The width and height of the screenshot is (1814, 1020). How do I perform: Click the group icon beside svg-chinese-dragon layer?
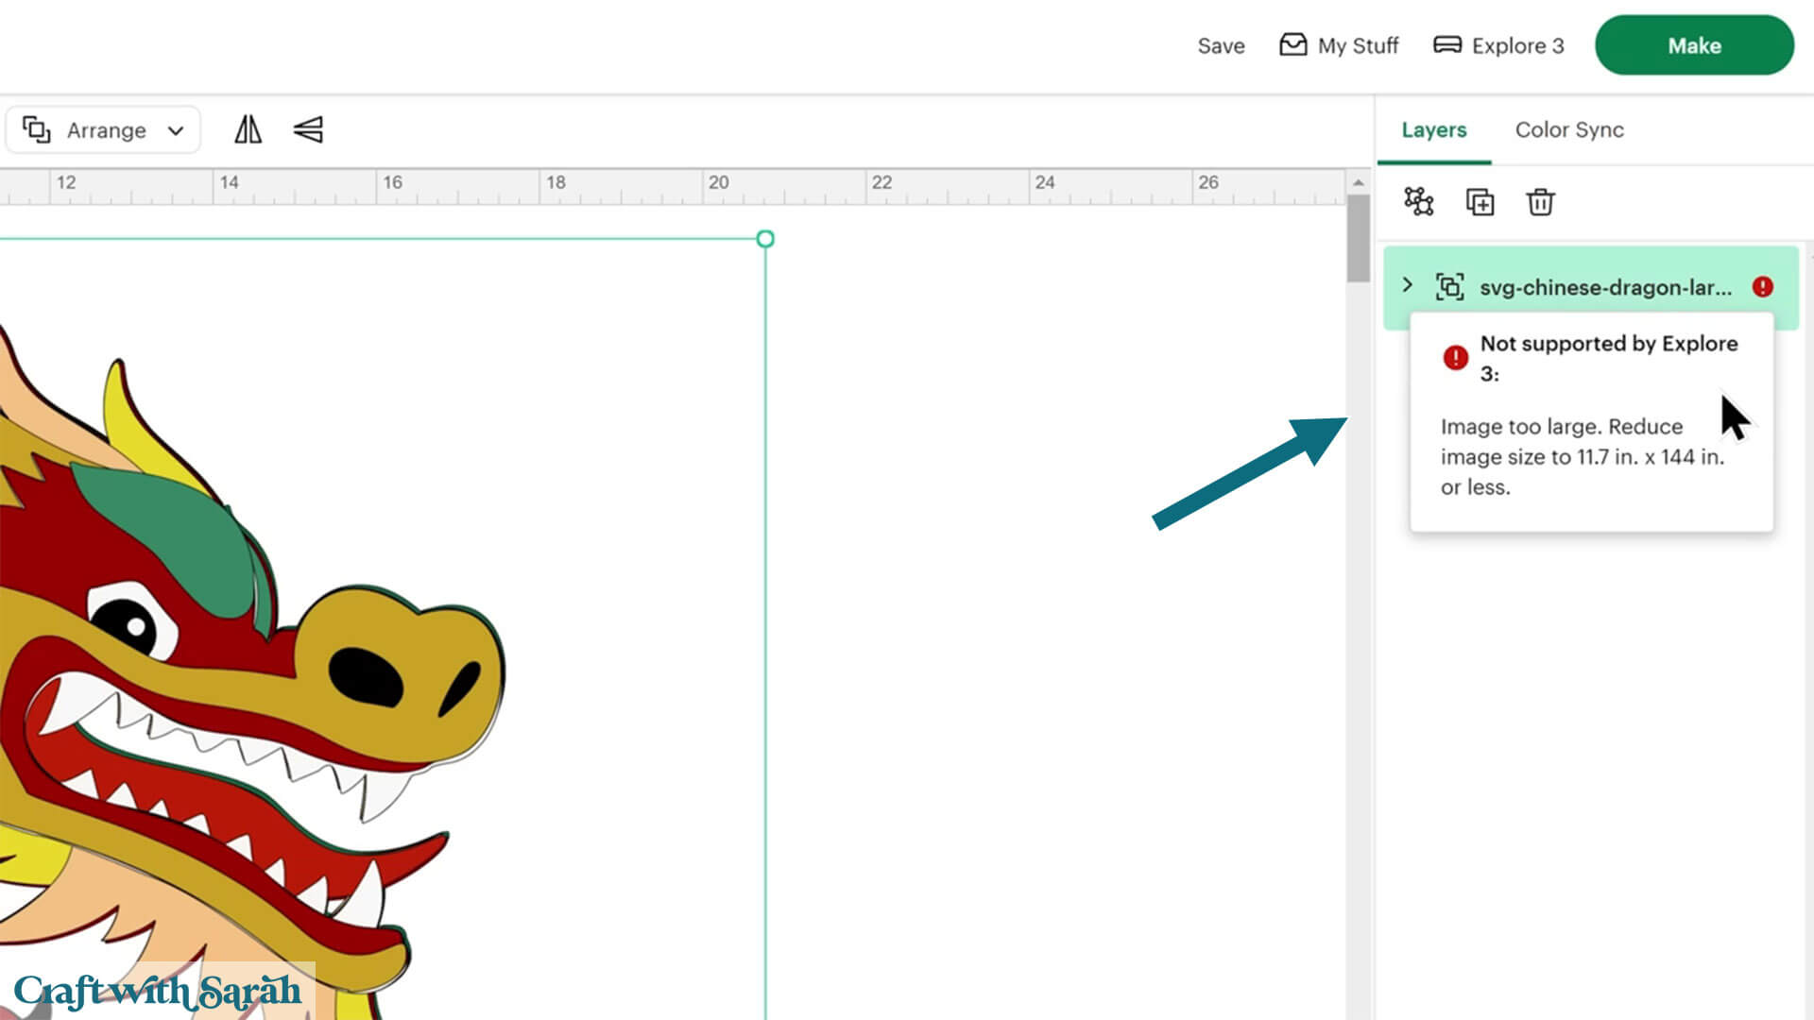pyautogui.click(x=1449, y=287)
